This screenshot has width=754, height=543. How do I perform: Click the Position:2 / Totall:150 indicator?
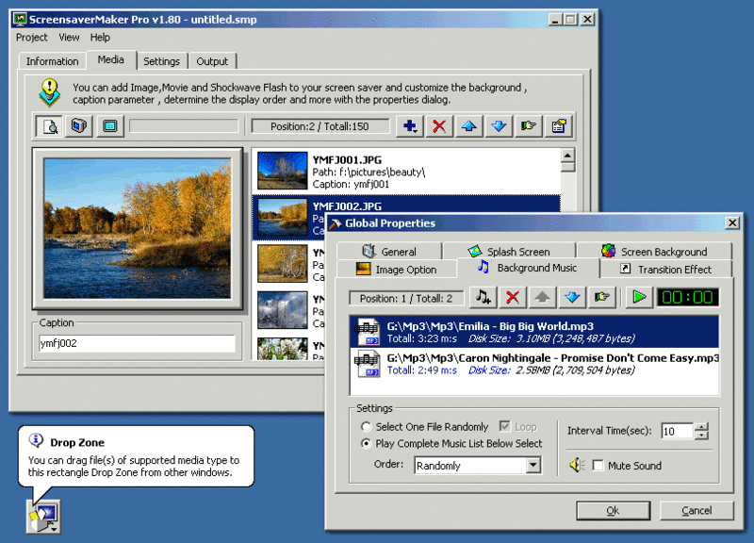click(x=320, y=126)
